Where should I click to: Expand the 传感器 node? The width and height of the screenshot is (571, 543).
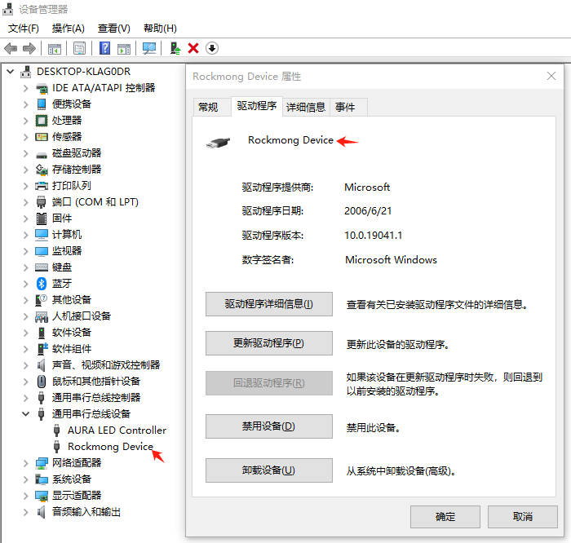tap(25, 137)
